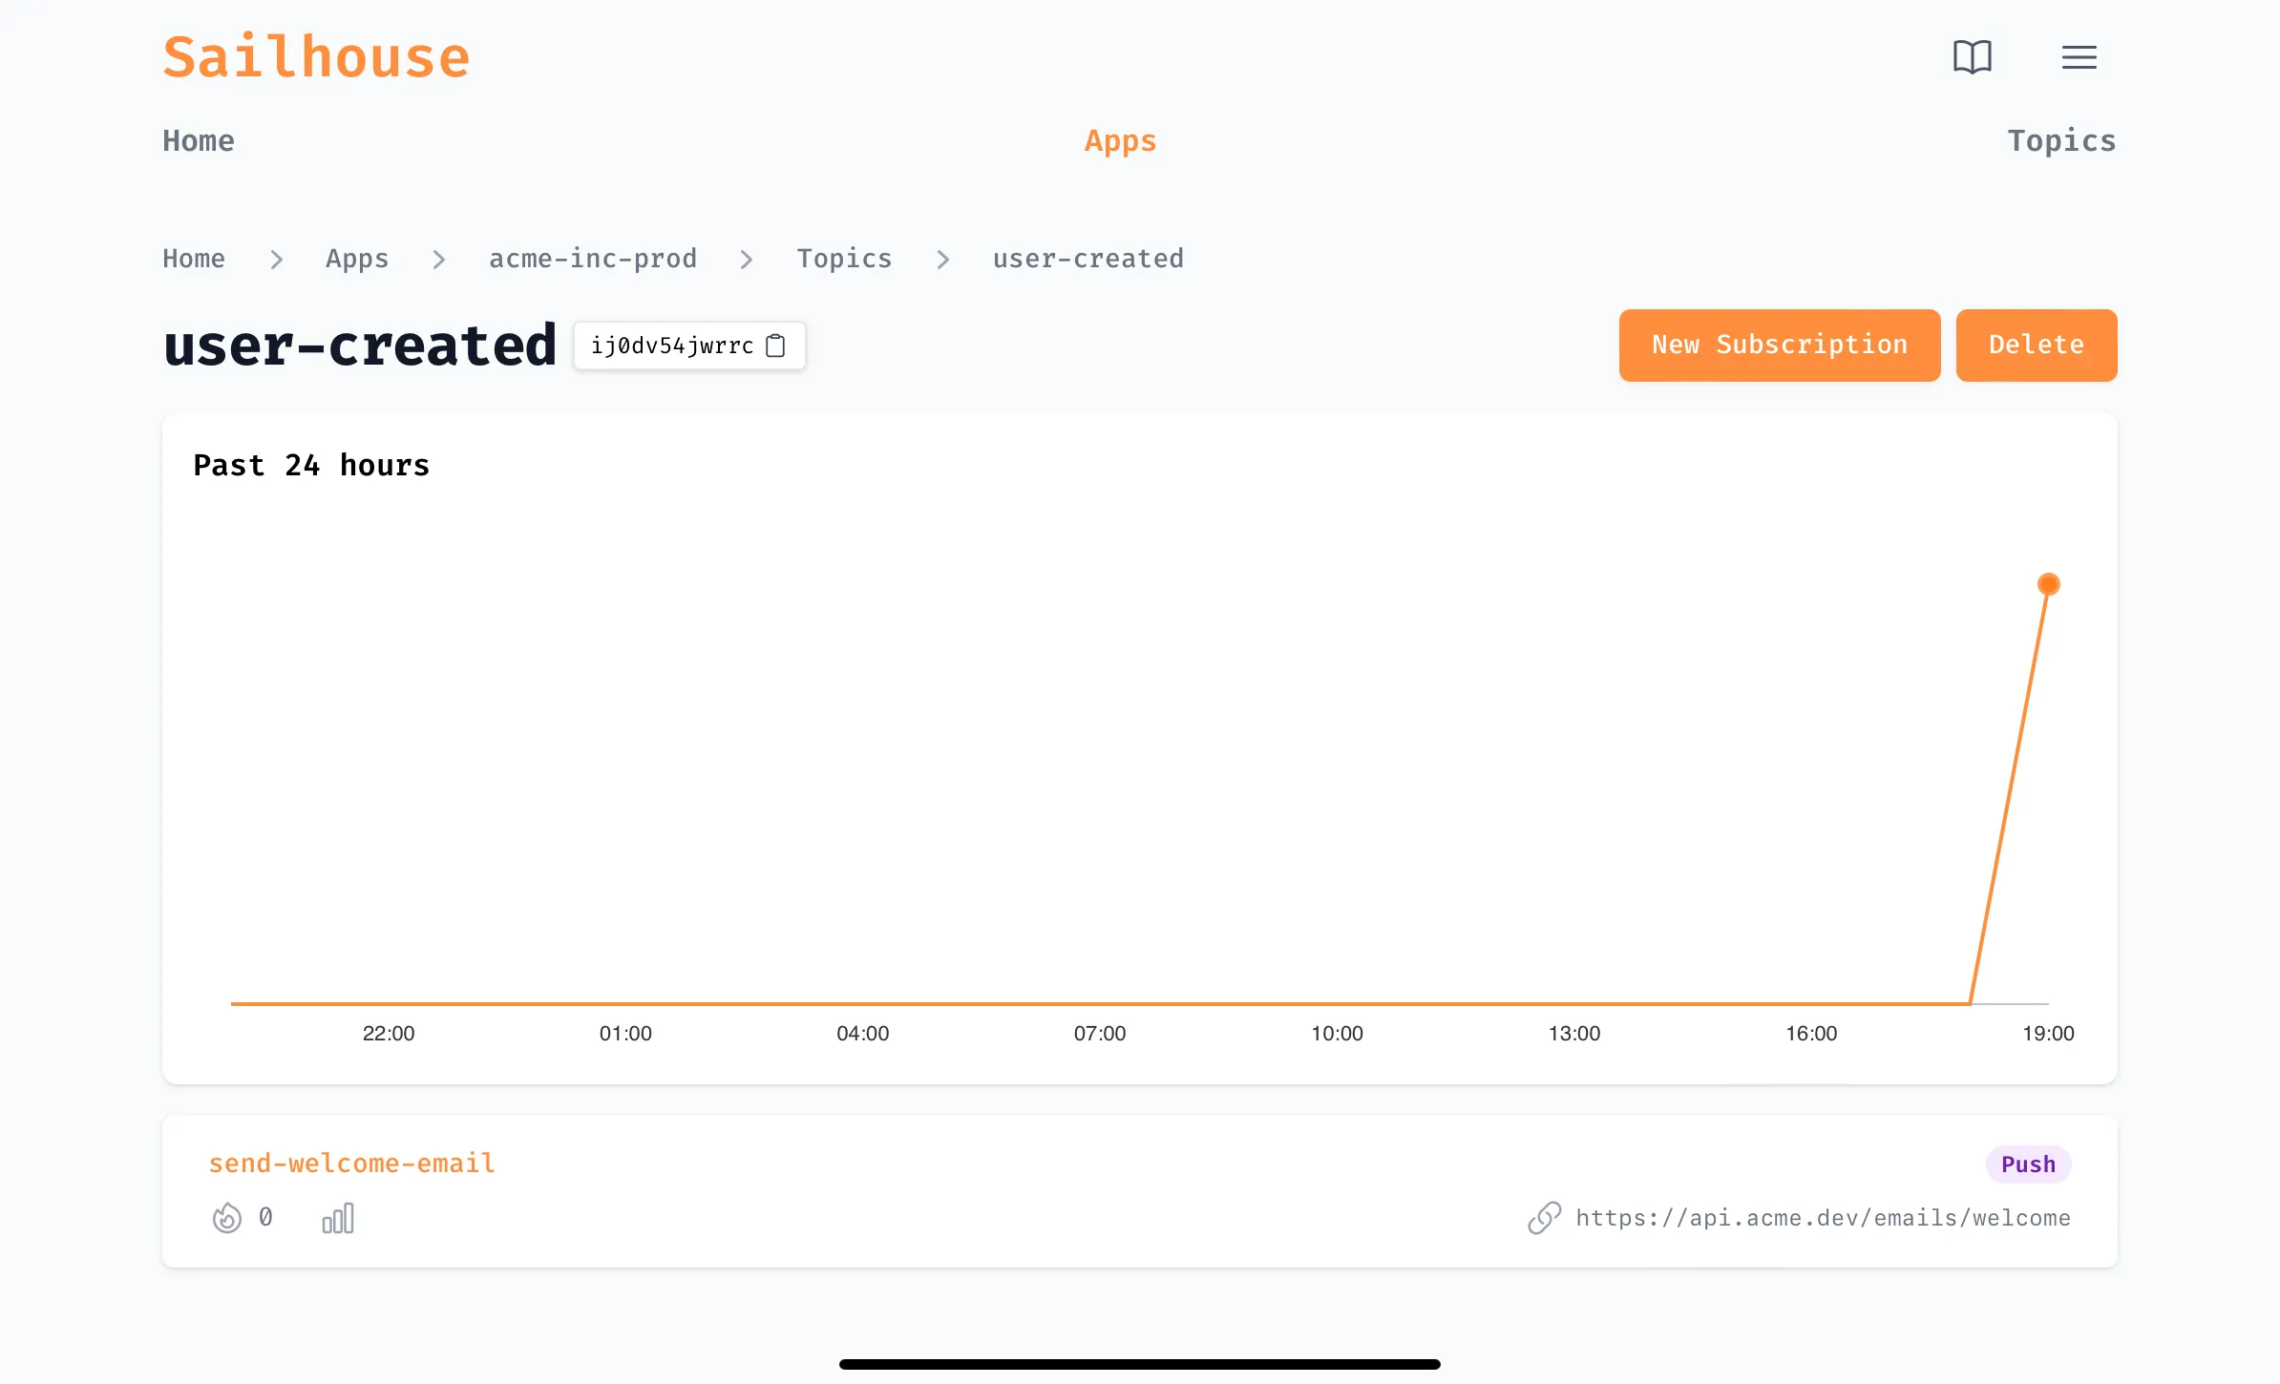2280x1384 pixels.
Task: Open the hamburger navigation menu
Action: click(2078, 57)
